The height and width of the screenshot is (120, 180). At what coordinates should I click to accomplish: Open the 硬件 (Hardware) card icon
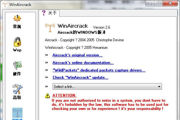tap(17, 65)
